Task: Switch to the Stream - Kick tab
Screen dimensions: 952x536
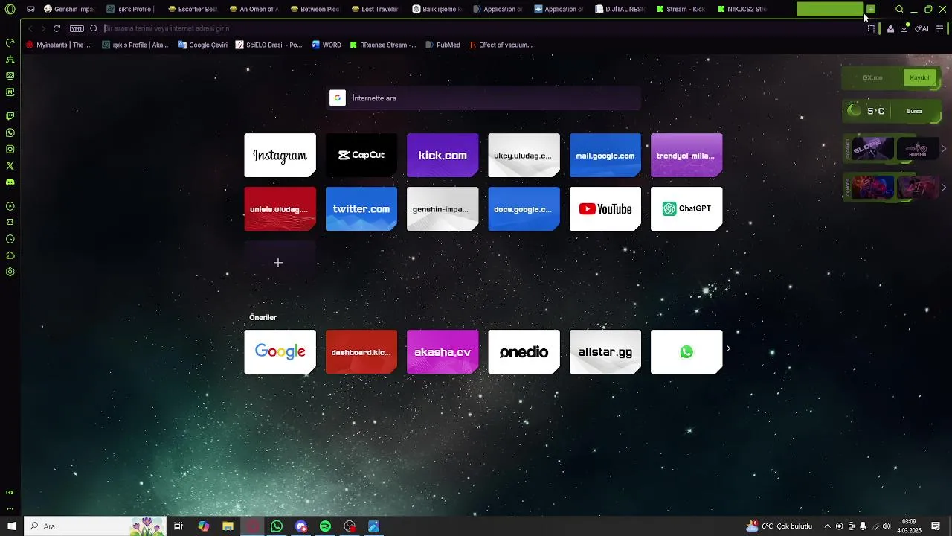Action: point(681,10)
